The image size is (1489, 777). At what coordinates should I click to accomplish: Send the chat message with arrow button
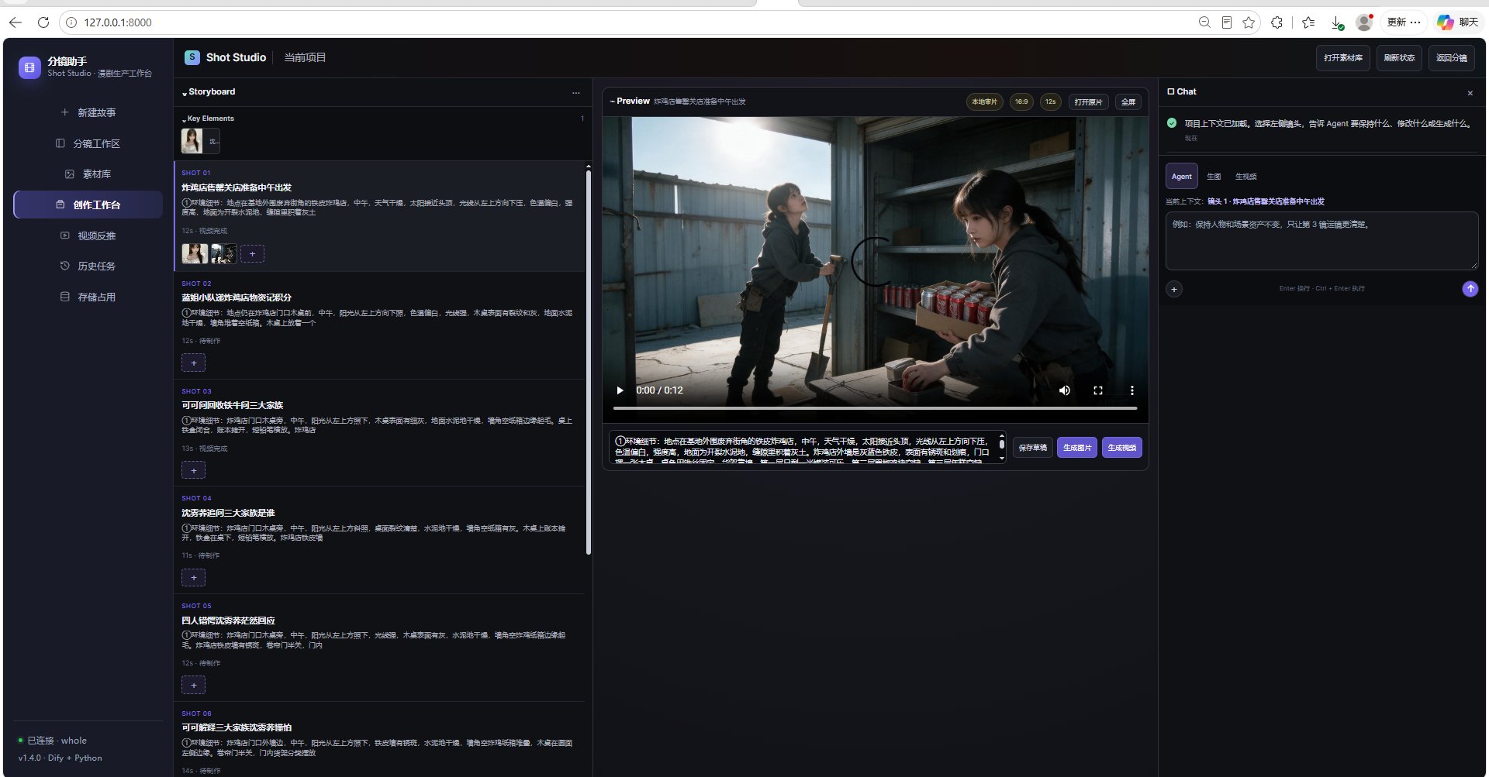[1470, 289]
